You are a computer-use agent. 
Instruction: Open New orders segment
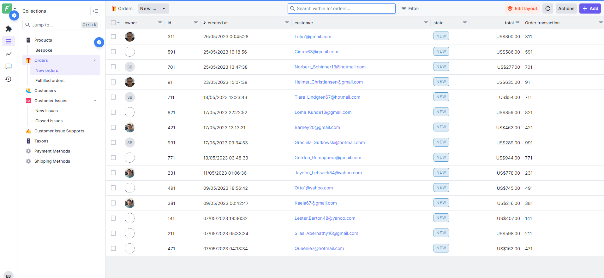(47, 70)
